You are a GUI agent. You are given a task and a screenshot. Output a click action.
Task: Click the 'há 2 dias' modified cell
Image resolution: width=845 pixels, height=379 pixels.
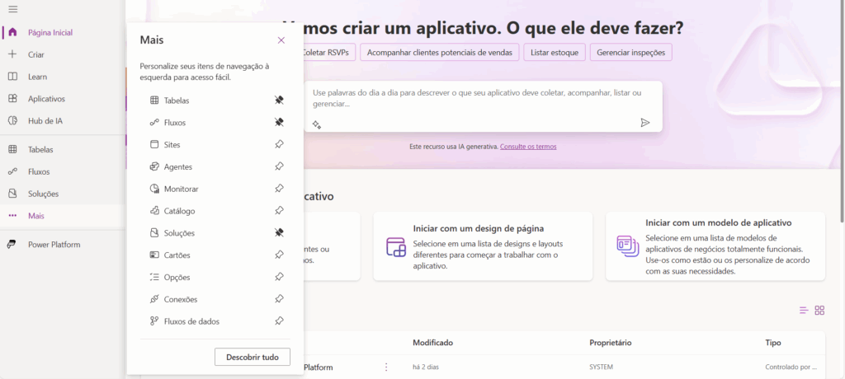click(x=426, y=367)
